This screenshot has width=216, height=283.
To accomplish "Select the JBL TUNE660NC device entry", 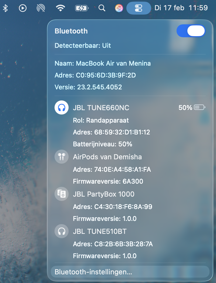I will (x=101, y=107).
